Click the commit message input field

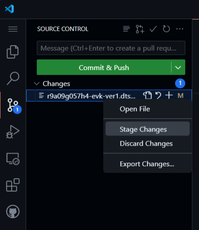(x=111, y=48)
